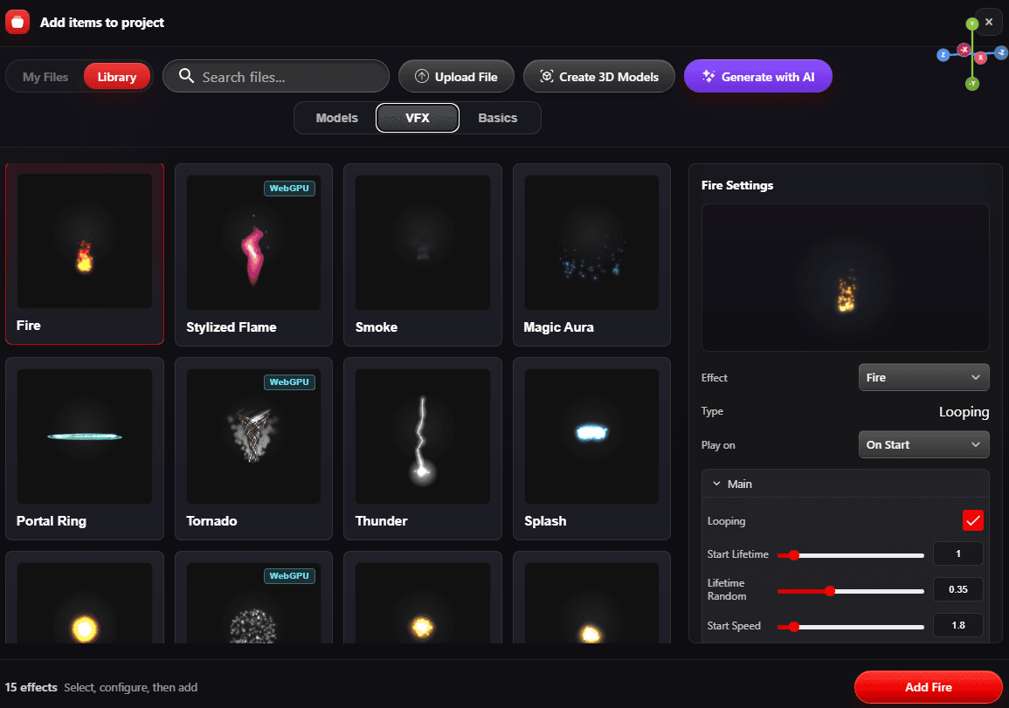This screenshot has width=1009, height=708.
Task: Click the upload arrow icon
Action: [421, 76]
